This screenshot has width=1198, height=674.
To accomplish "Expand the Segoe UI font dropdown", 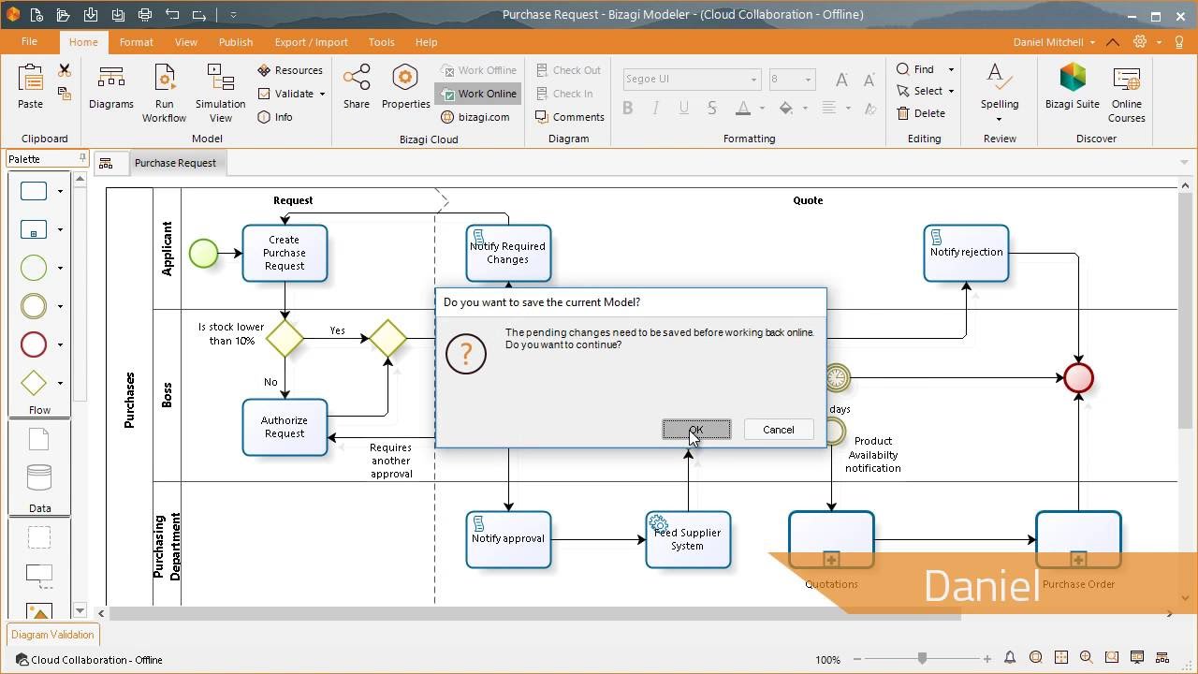I will pyautogui.click(x=753, y=80).
